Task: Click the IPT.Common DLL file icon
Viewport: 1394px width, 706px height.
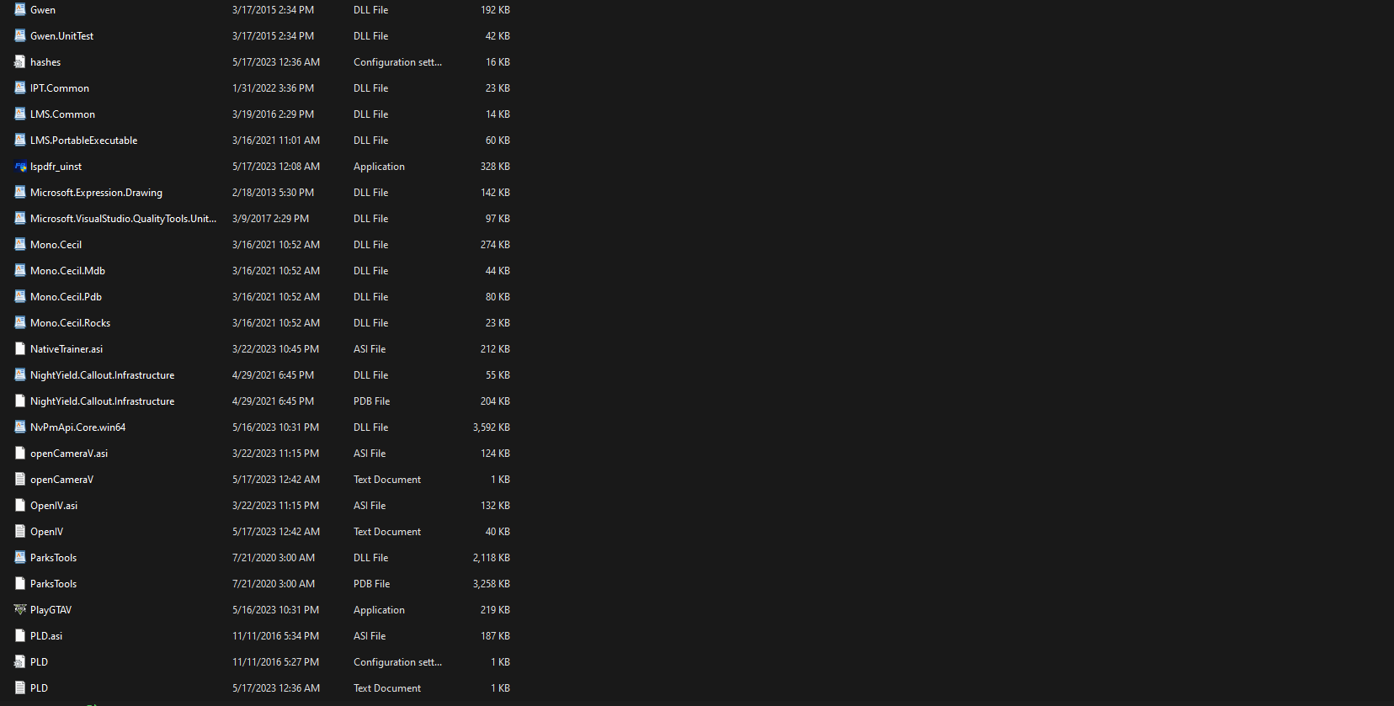Action: pyautogui.click(x=20, y=88)
